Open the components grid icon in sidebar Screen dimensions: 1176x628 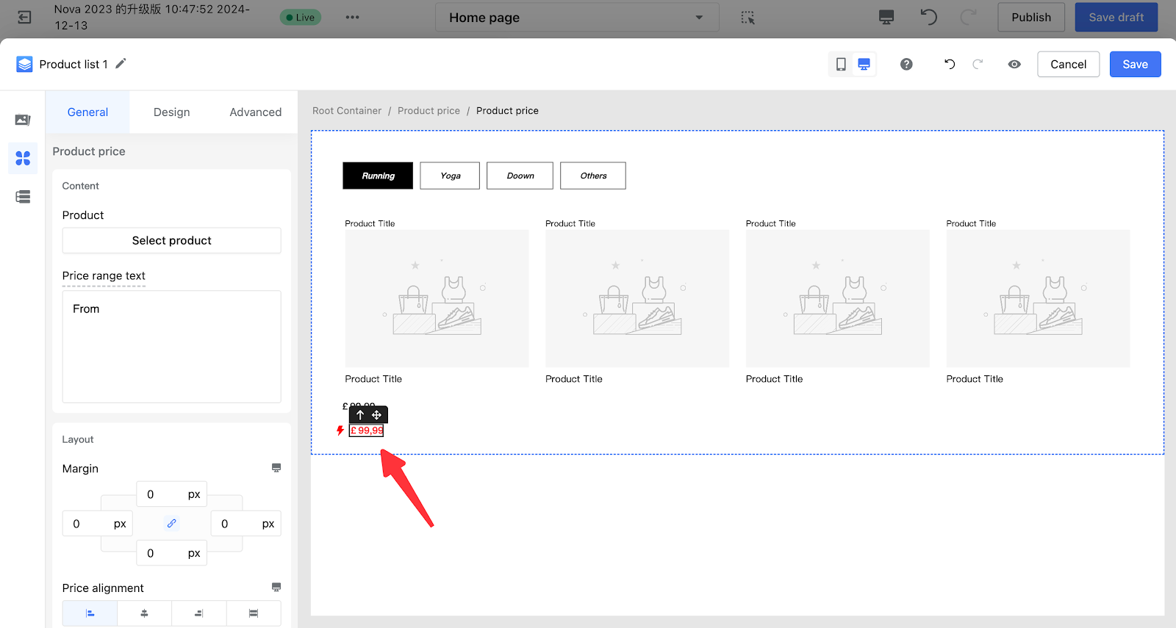23,158
